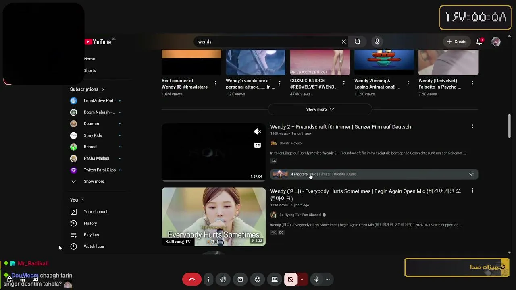Viewport: 516px width, 290px height.
Task: Unmute the Wendy 2 preview thumbnail
Action: click(x=258, y=131)
